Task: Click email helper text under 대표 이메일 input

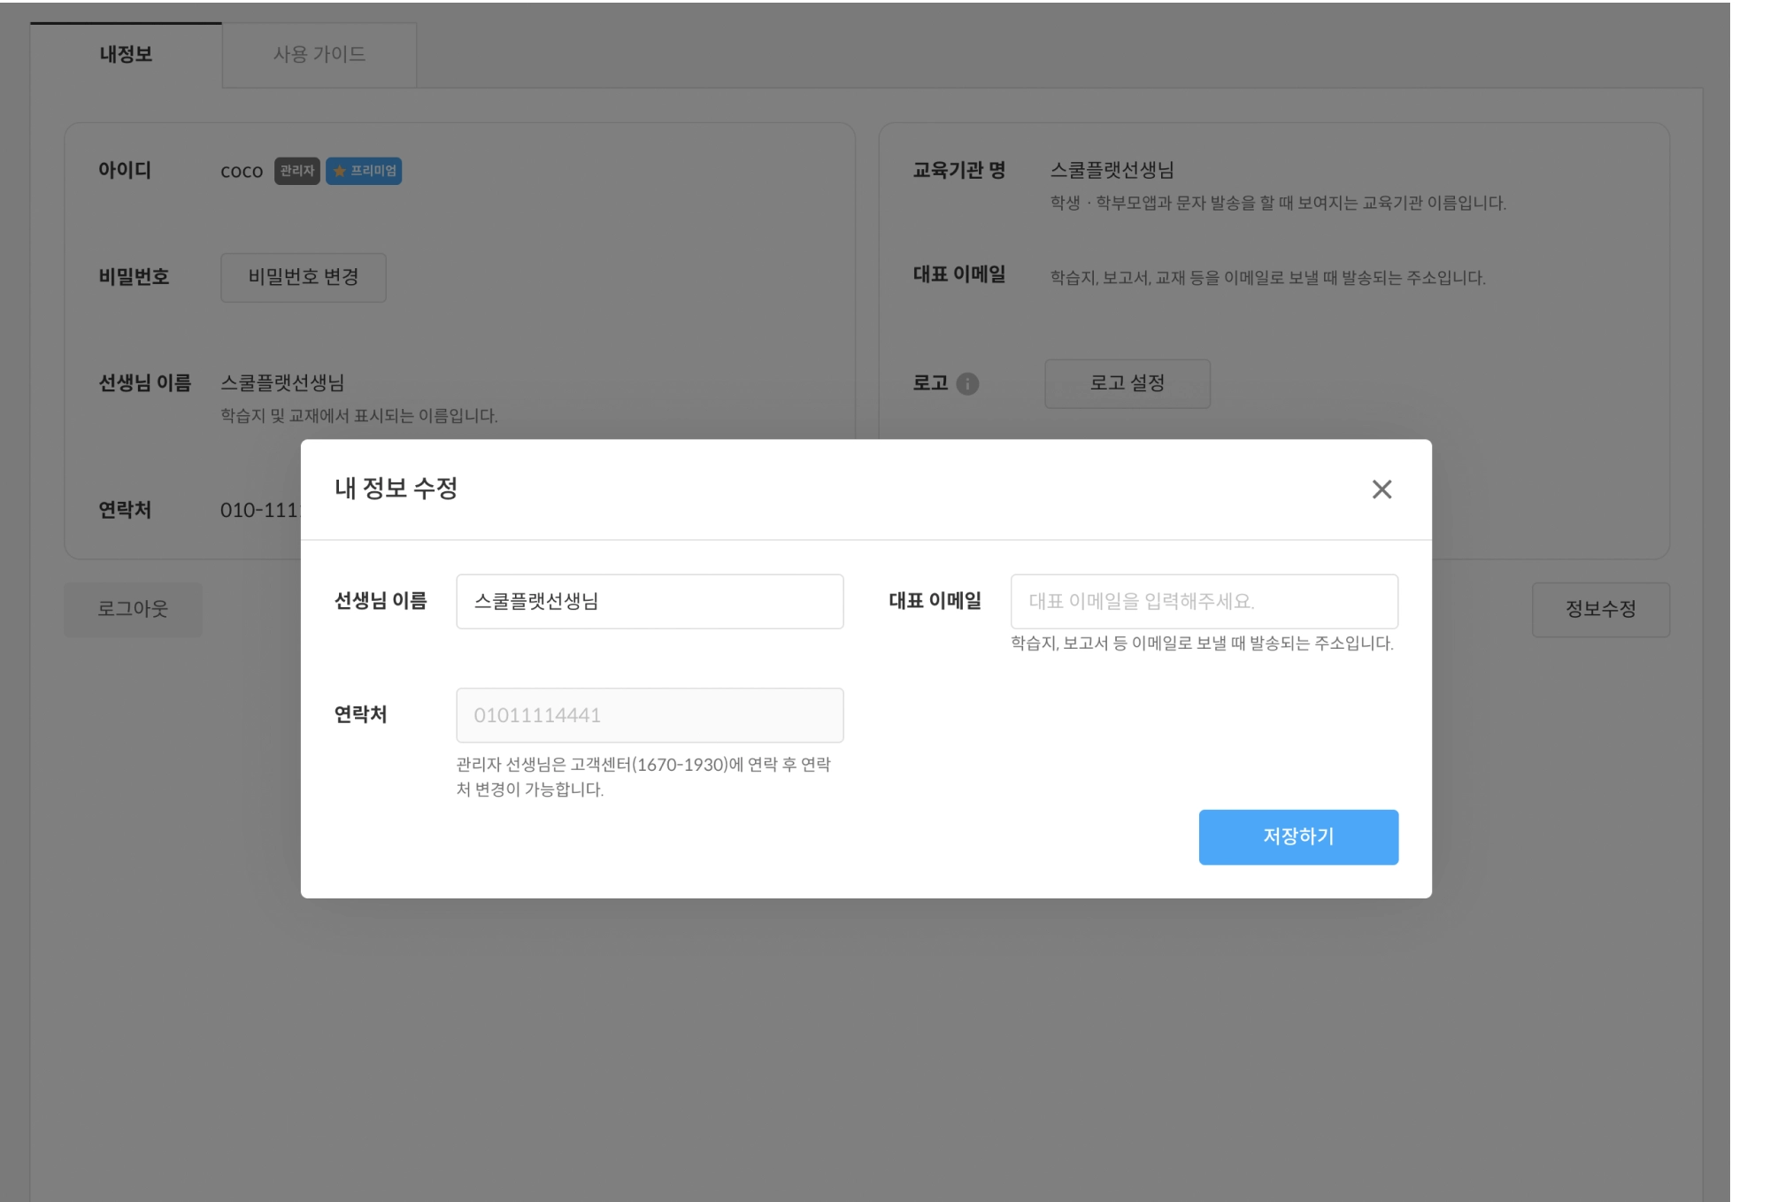Action: coord(1201,643)
